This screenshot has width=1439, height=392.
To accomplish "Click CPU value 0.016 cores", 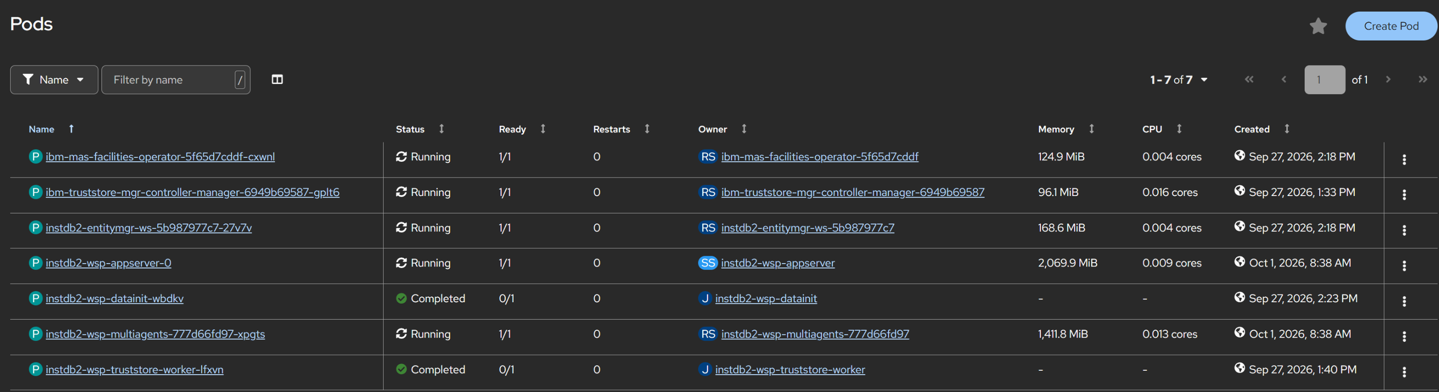I will [1170, 192].
